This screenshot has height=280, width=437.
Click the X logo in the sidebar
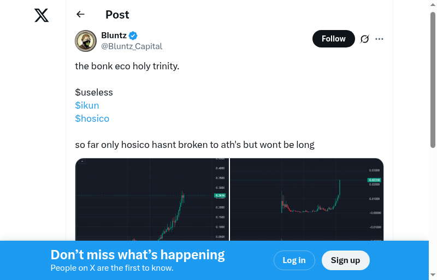pyautogui.click(x=42, y=15)
